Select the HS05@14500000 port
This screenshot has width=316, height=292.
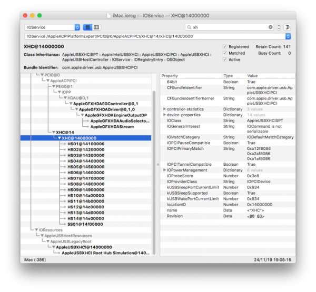(x=86, y=167)
